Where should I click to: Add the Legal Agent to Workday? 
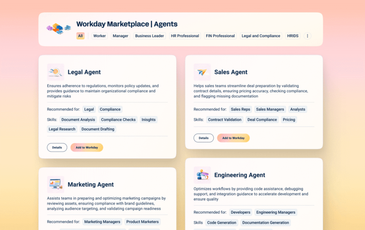[x=87, y=147]
